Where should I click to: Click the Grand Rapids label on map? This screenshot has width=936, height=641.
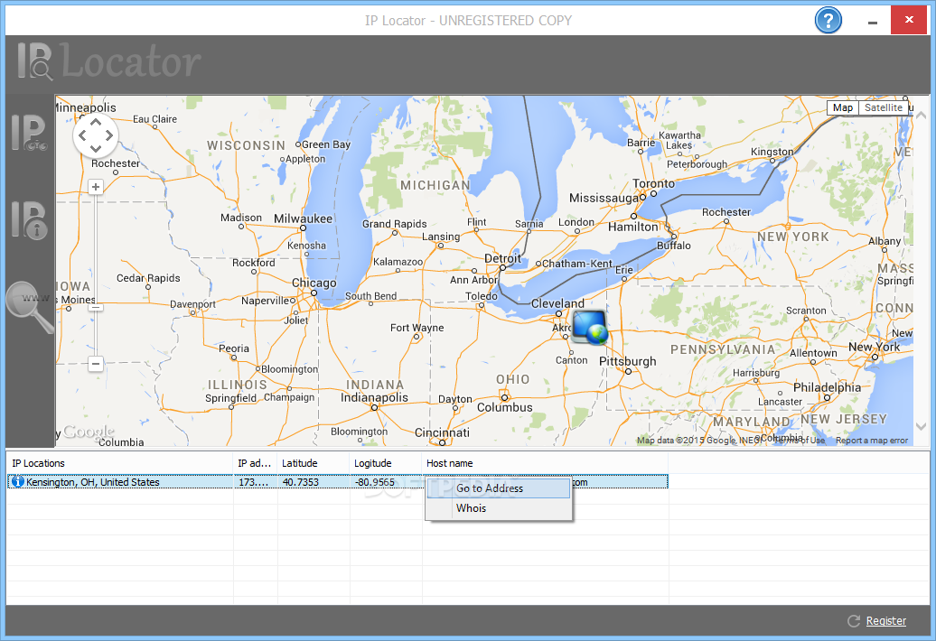(394, 224)
